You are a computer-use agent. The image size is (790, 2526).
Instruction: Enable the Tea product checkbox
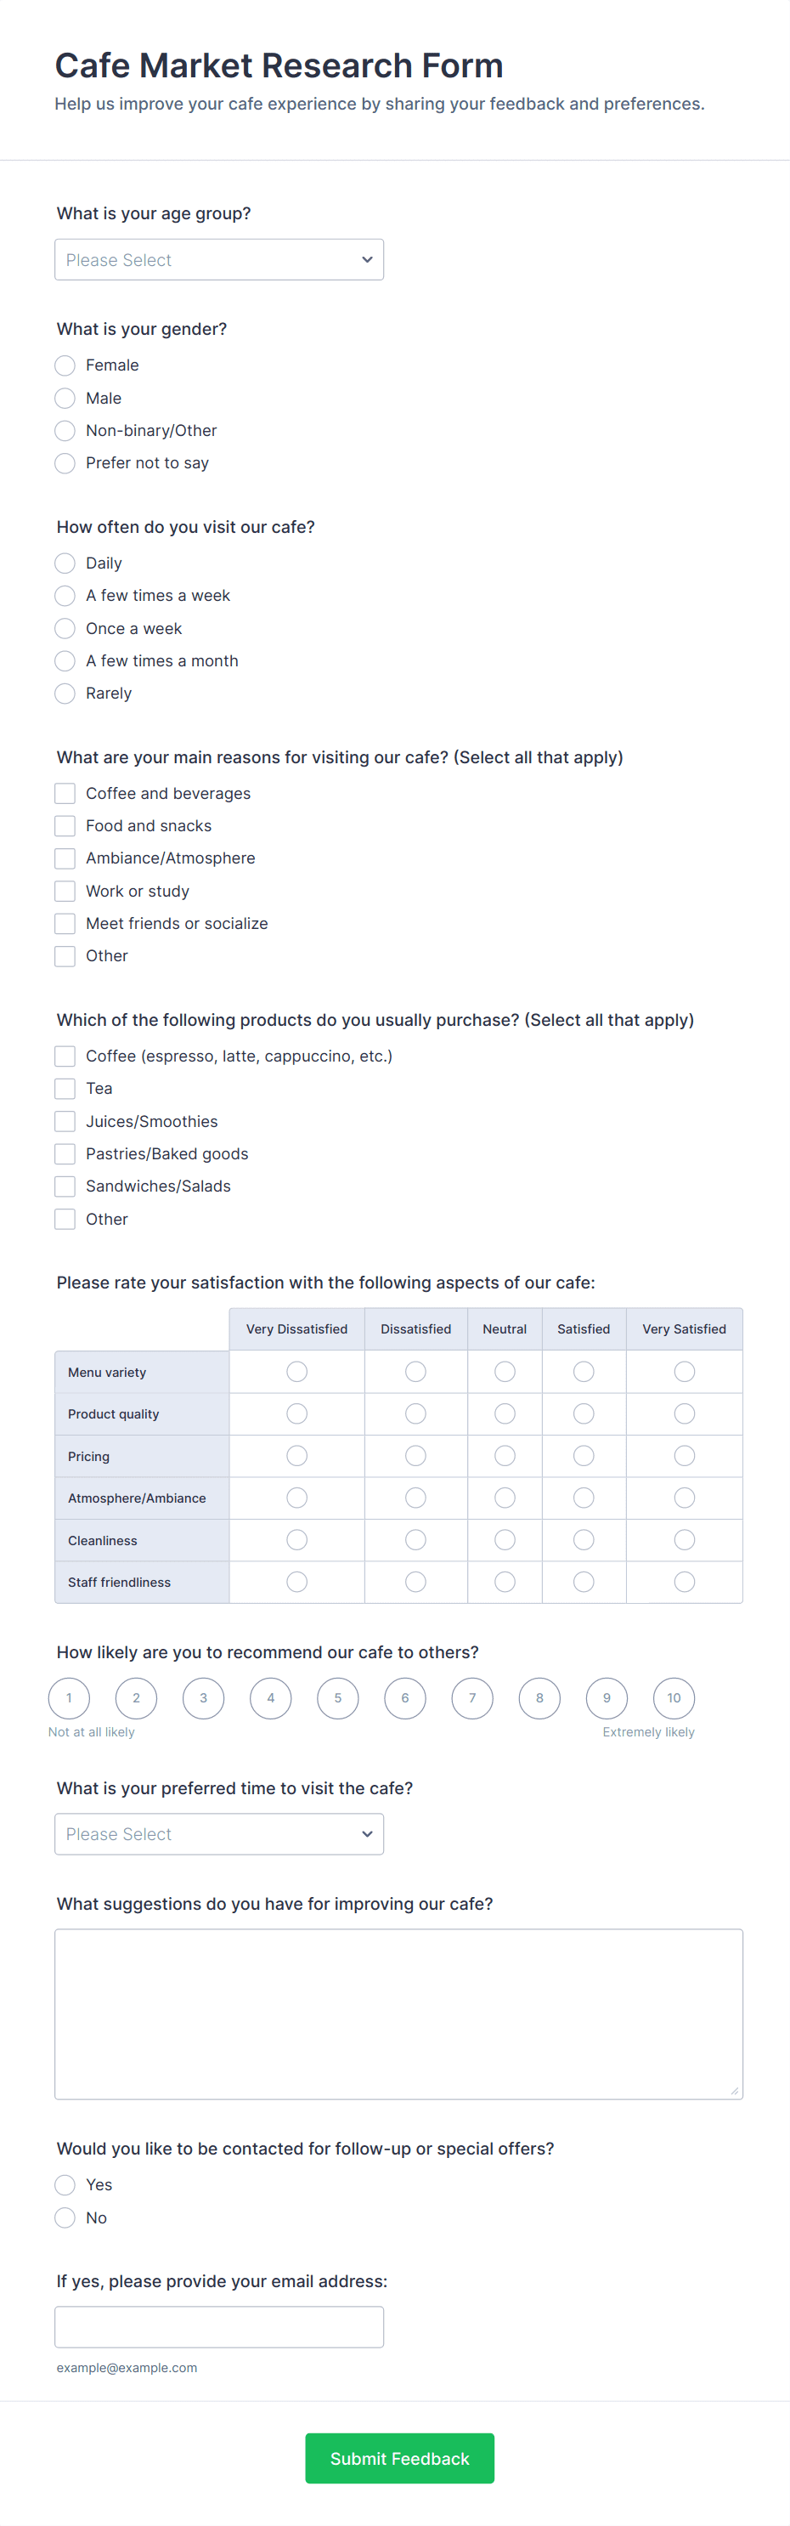tap(65, 1089)
